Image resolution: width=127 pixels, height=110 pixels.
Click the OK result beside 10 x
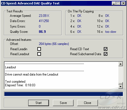(x=107, y=21)
